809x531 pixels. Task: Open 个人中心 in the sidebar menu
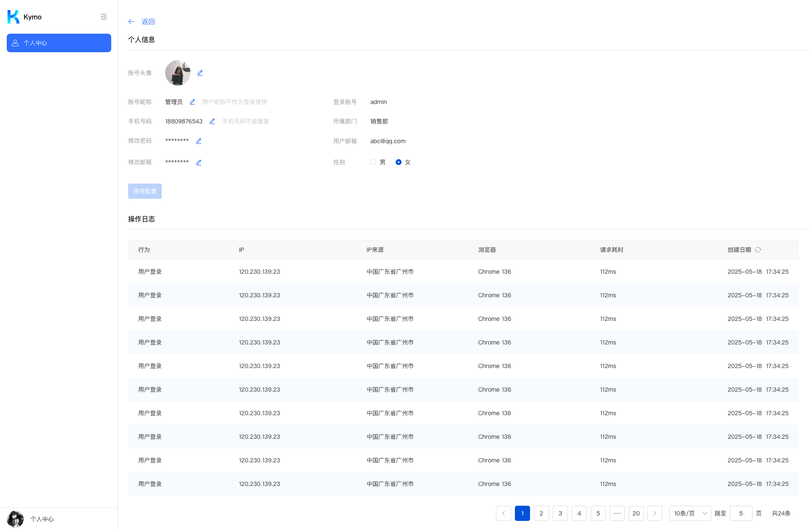click(59, 43)
